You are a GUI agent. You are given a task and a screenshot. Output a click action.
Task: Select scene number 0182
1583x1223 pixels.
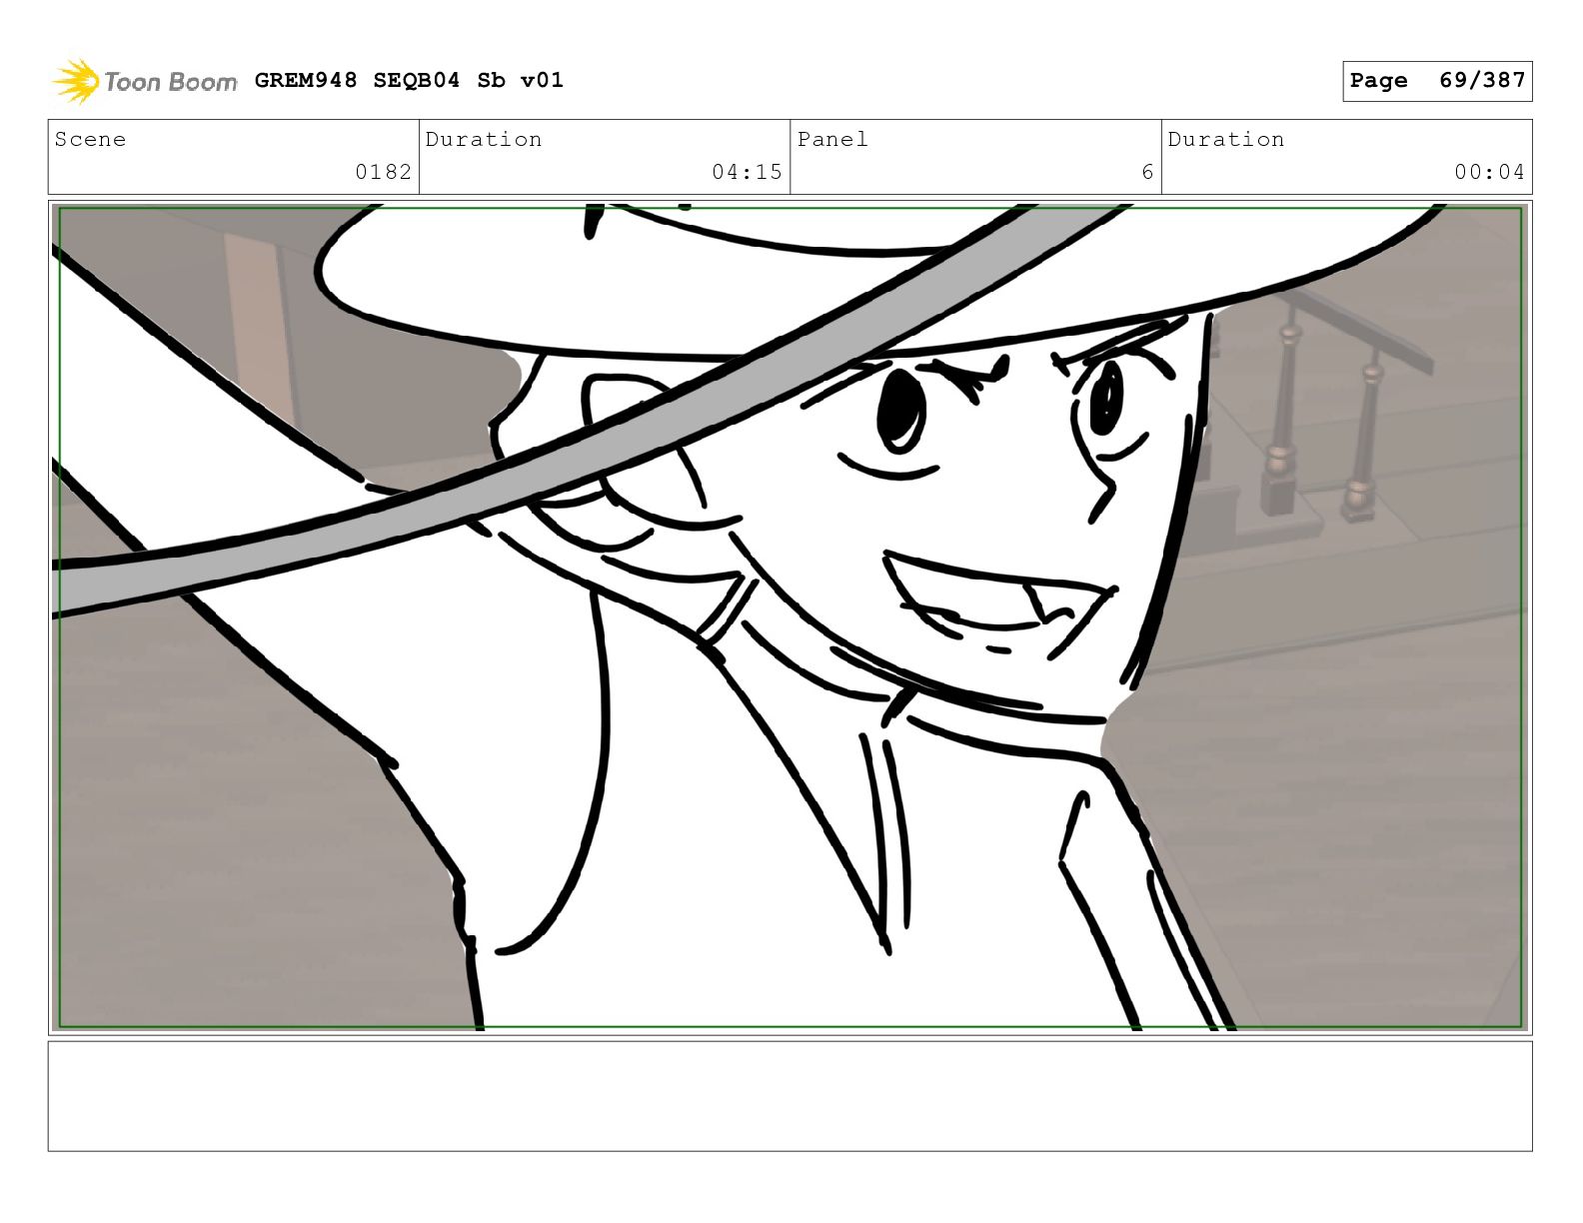(x=384, y=172)
